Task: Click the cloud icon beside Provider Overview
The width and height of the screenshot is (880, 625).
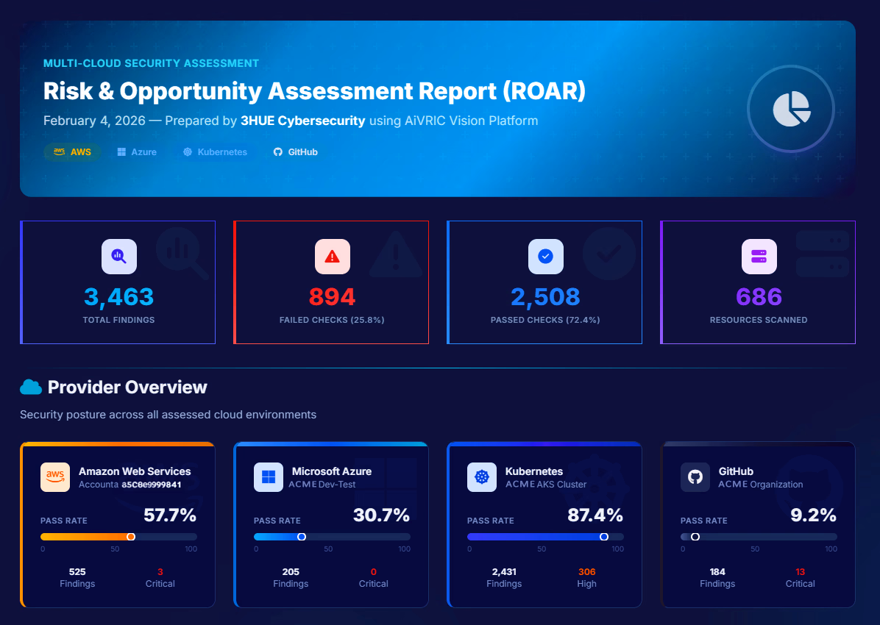Action: click(x=31, y=387)
